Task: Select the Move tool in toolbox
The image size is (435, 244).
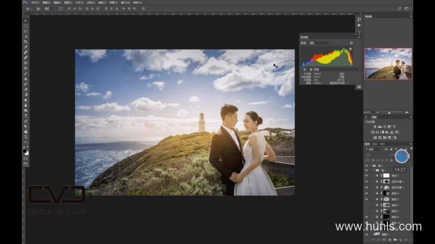Action: click(25, 21)
